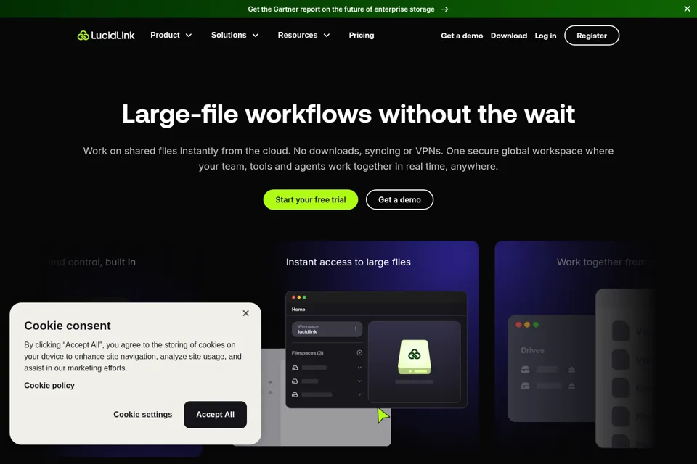Click the second drive icon under Drives
The image size is (697, 464).
(x=526, y=386)
